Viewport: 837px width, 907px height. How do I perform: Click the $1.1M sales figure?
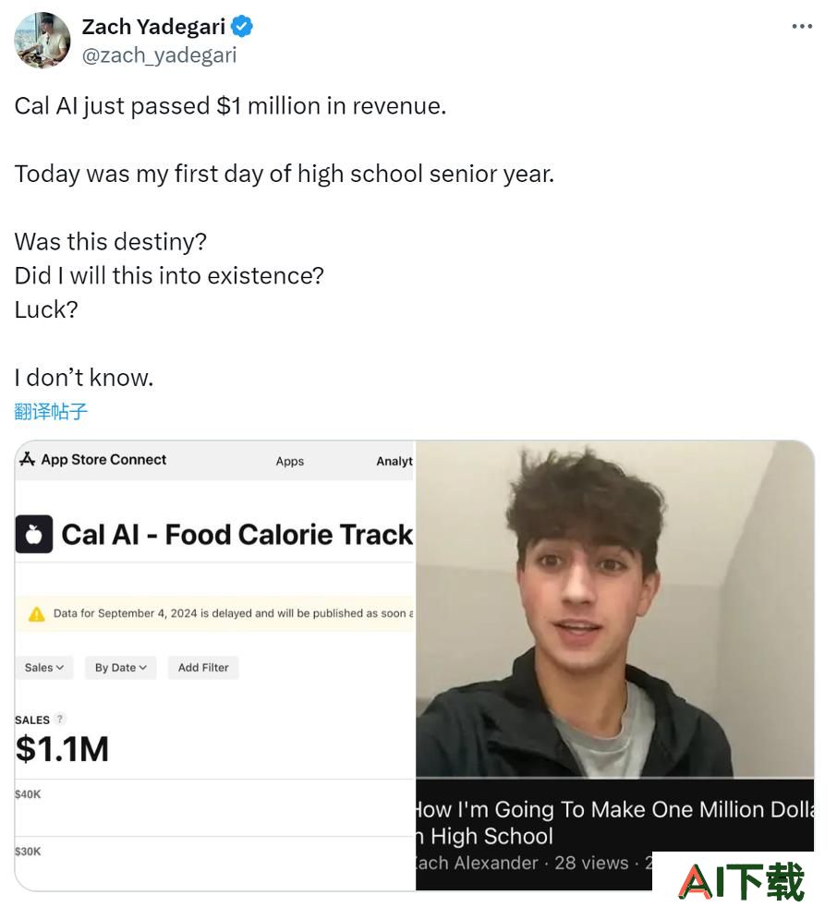tap(62, 749)
